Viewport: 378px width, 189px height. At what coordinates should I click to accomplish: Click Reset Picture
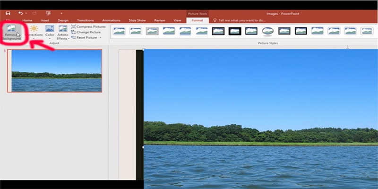(x=84, y=38)
